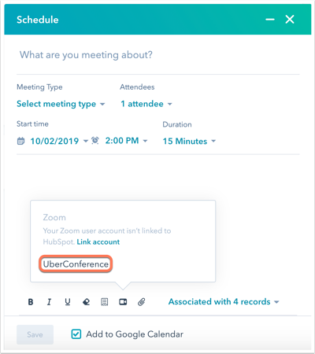Open the video conference link icon
The height and width of the screenshot is (354, 315).
[123, 302]
